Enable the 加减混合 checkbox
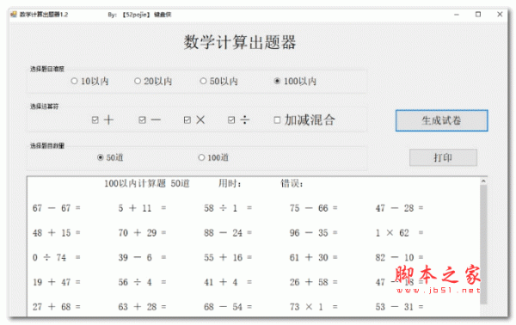Screen dimensions: 516x325 coord(304,120)
